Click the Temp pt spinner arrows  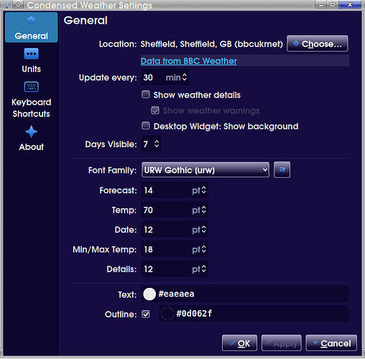click(x=203, y=210)
